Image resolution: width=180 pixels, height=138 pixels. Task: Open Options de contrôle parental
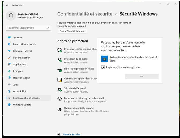coord(83,111)
